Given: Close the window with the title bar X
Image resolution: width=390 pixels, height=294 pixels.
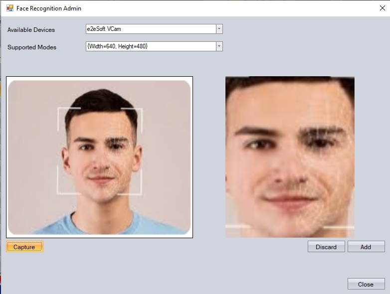Looking at the screenshot, I should click(382, 8).
